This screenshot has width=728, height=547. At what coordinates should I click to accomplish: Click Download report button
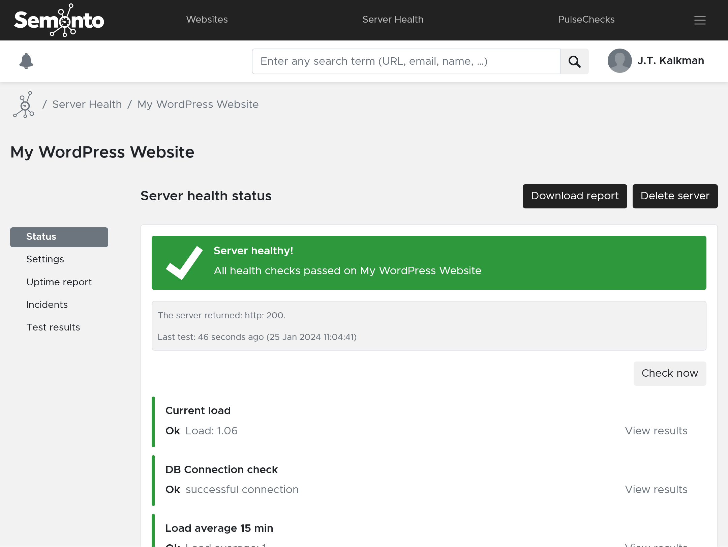(x=575, y=196)
